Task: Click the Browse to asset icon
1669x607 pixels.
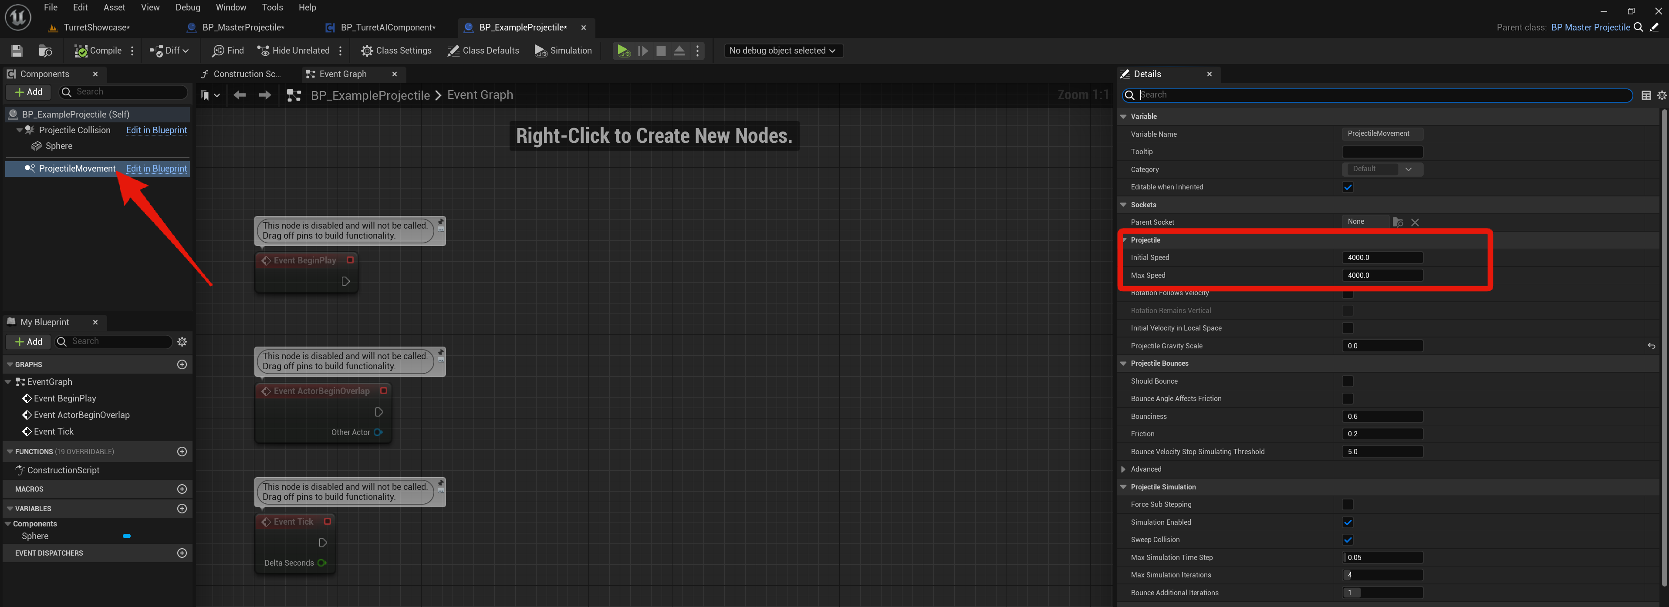Action: (45, 51)
